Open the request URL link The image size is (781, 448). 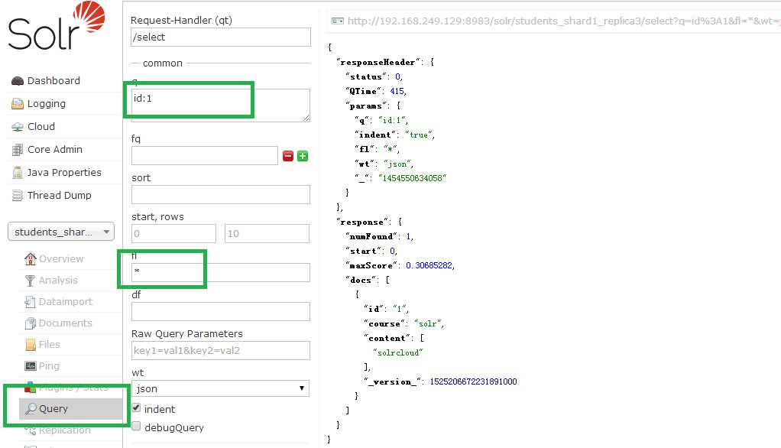point(562,21)
